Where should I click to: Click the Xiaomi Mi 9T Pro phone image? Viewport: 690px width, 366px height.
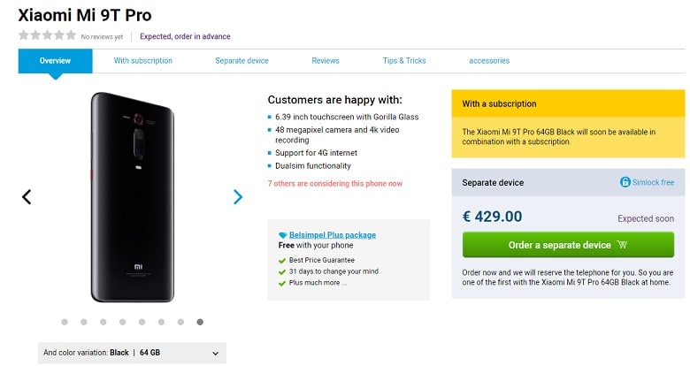[x=132, y=196]
